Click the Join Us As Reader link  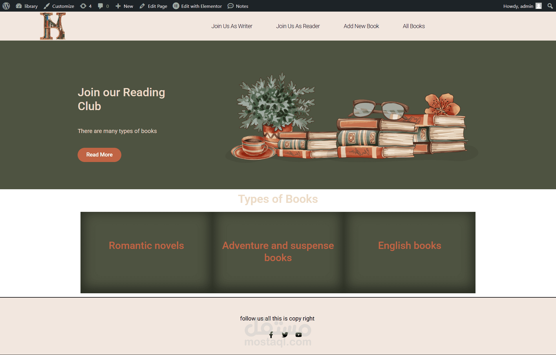[297, 26]
